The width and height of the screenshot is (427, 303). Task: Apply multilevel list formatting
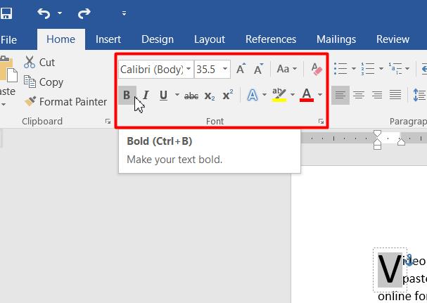click(395, 69)
